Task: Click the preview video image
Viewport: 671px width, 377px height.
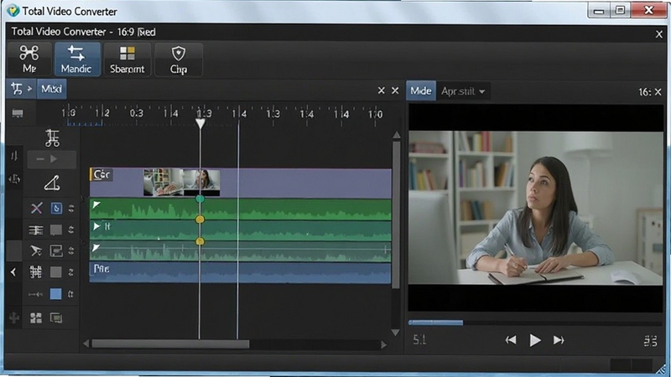Action: (536, 208)
